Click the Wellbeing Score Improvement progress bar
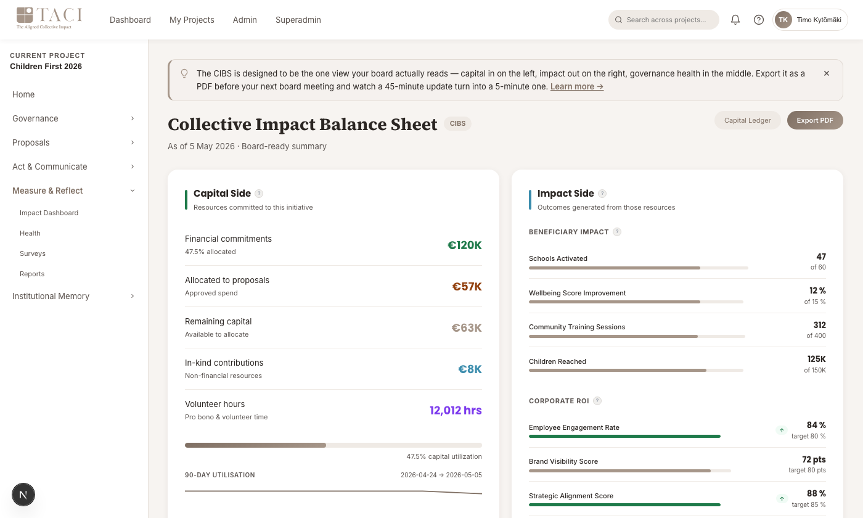 point(636,302)
